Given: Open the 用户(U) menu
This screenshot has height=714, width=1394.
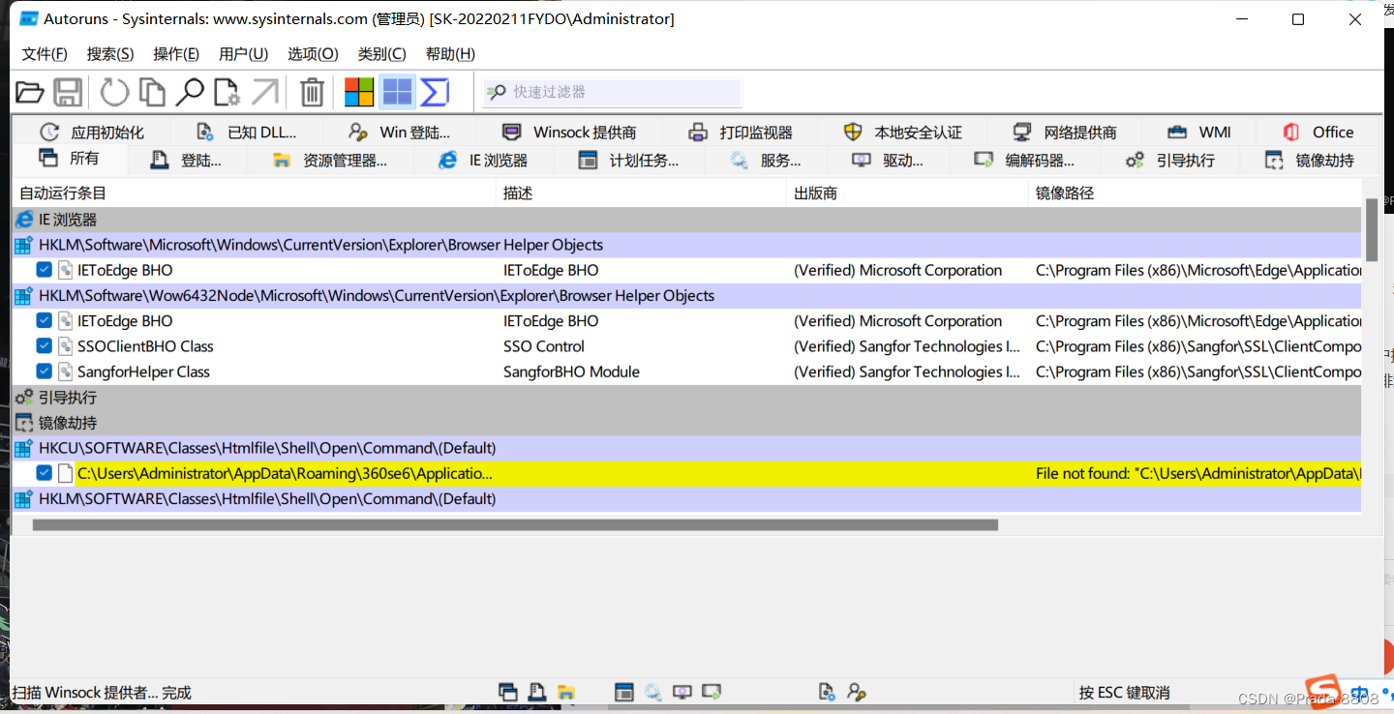Looking at the screenshot, I should tap(244, 54).
